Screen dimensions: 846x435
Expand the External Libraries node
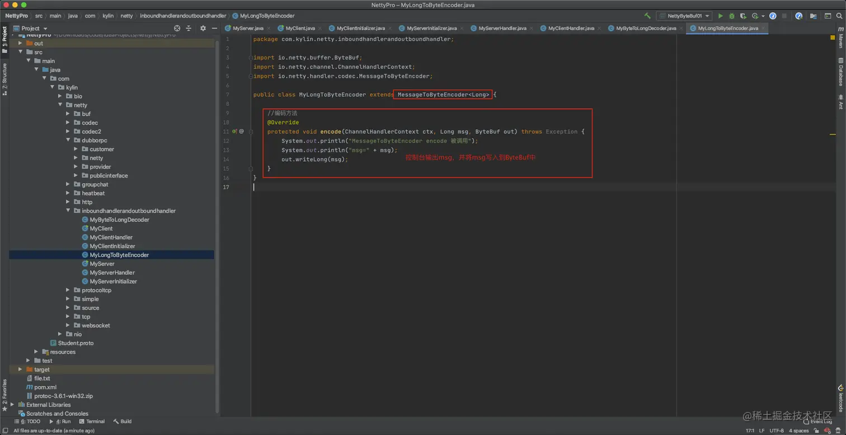coord(12,405)
